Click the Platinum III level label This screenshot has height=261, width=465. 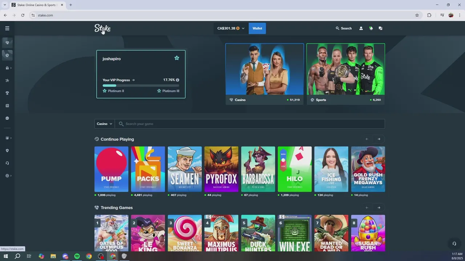[168, 91]
